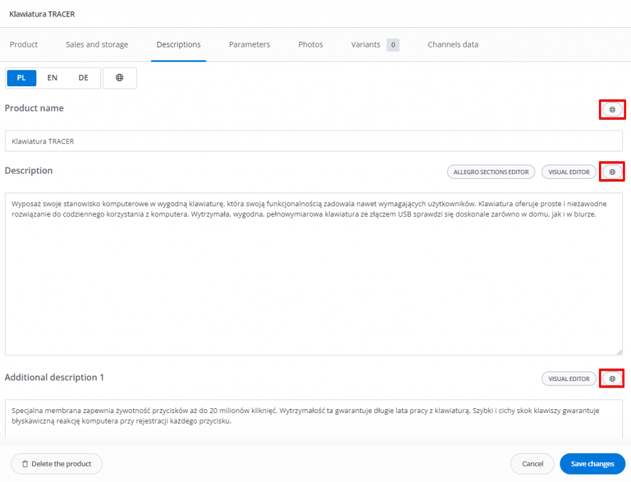The width and height of the screenshot is (631, 482).
Task: Switch to EN language
Action: tap(52, 78)
